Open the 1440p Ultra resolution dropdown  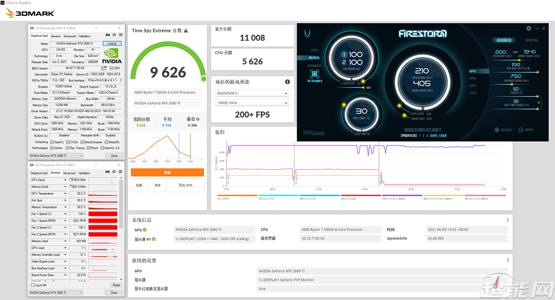(x=253, y=103)
